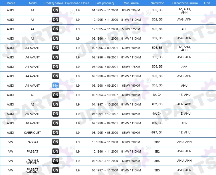The image size is (216, 175).
Task: Click the date range 10.1996 -> 11.2000 for 81kW PASSAT
Action: click(105, 151)
